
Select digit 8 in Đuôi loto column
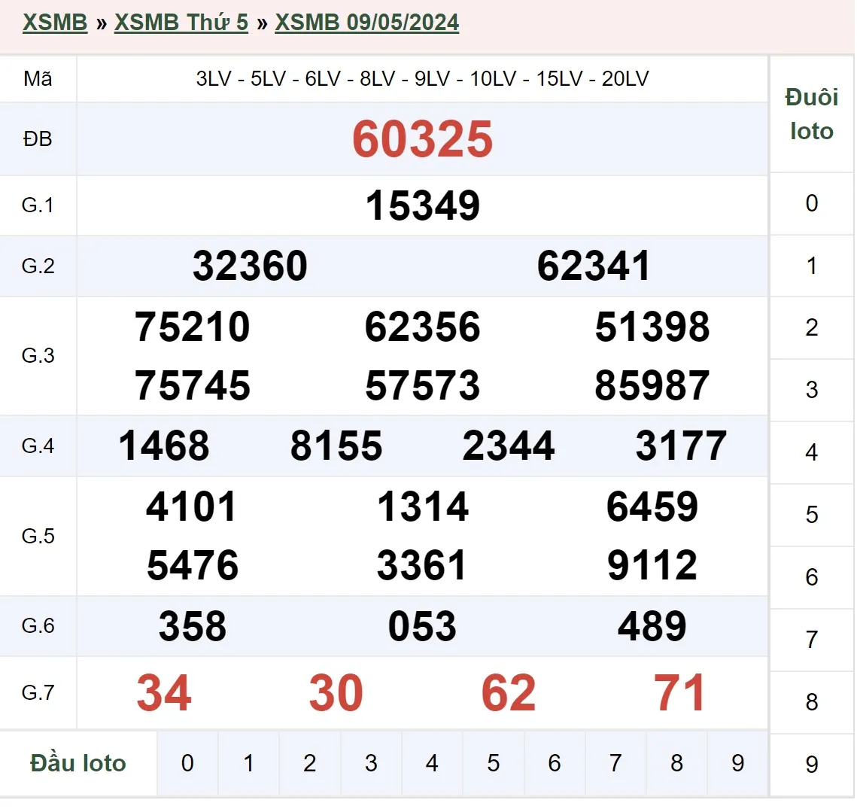click(811, 702)
